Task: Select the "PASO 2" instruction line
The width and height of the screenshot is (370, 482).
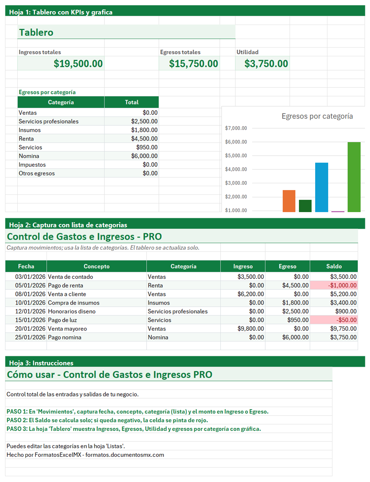Action: pyautogui.click(x=107, y=421)
